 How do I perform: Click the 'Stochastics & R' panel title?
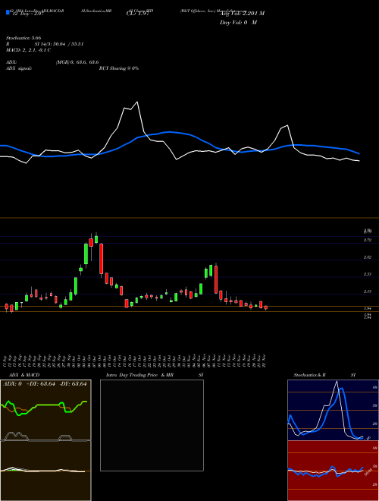(309, 375)
